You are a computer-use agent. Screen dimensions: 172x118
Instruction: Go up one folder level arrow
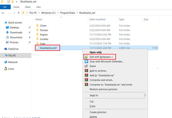[19, 13]
